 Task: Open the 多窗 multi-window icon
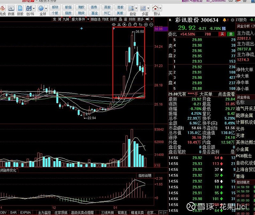click(x=143, y=10)
